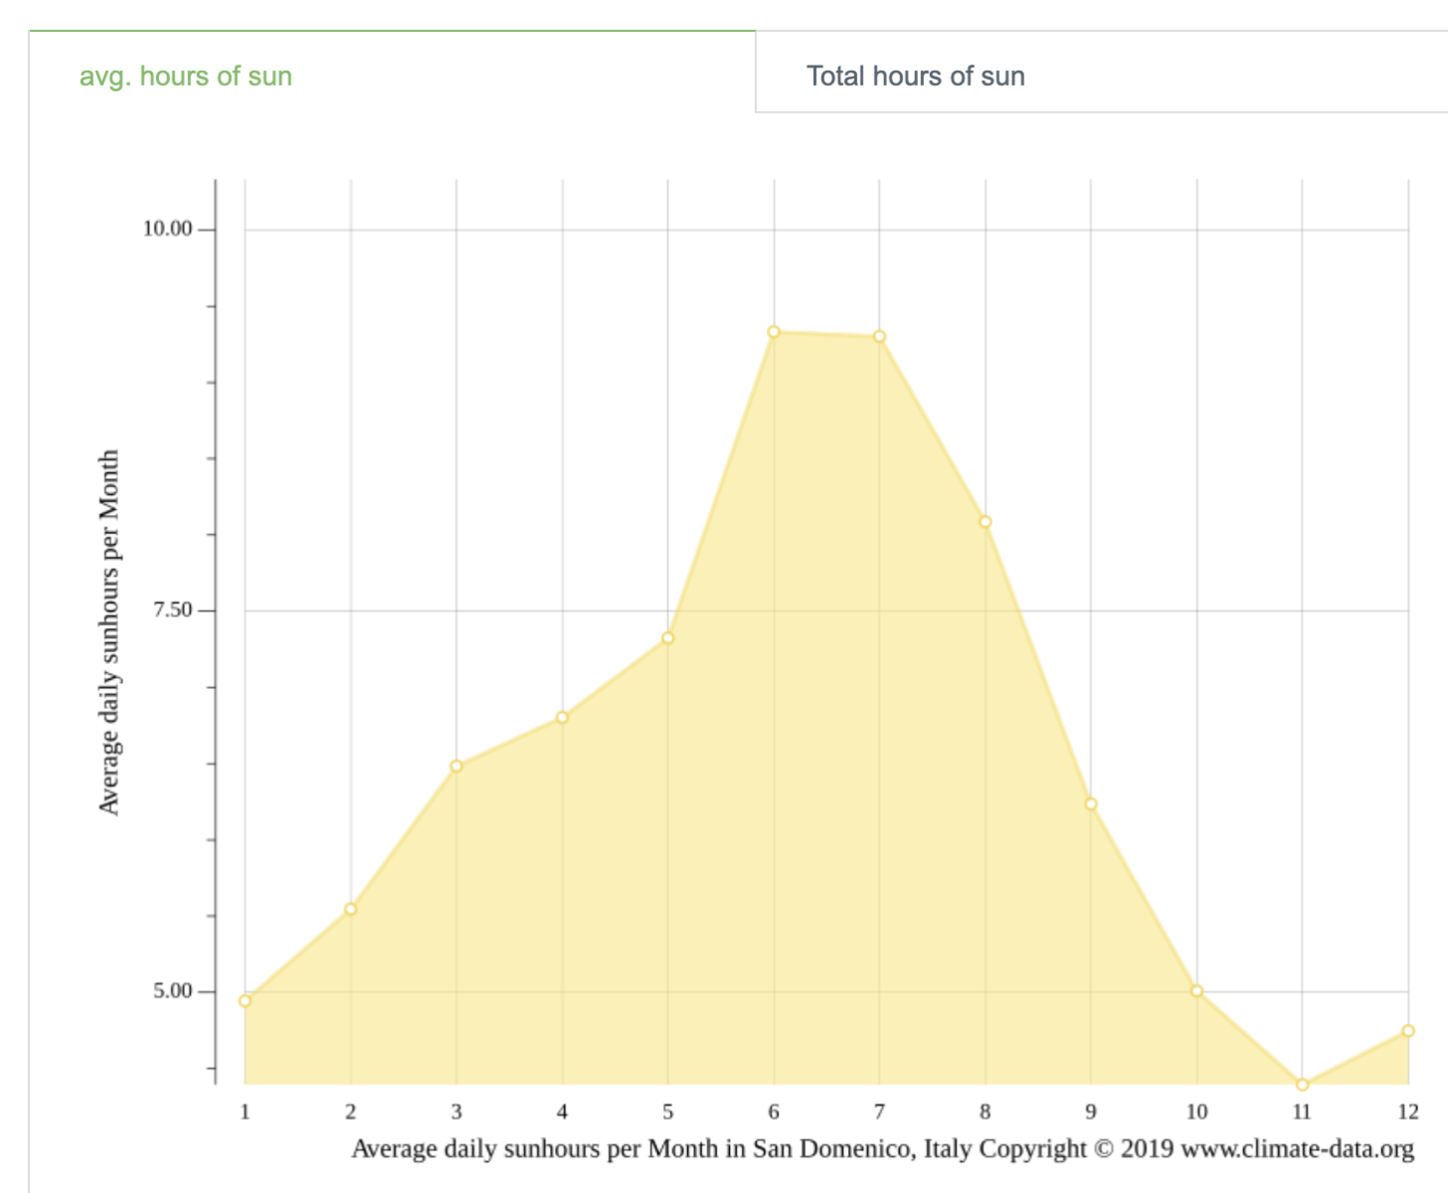
Task: Click the peak data point at month 6
Action: point(774,332)
